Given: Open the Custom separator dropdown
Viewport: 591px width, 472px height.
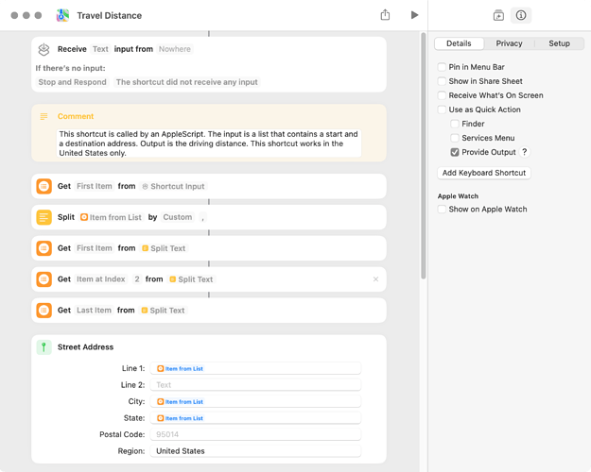Looking at the screenshot, I should coord(177,217).
